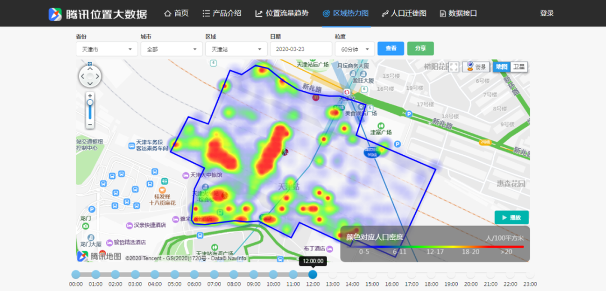This screenshot has width=606, height=291.
Task: Select the 13:00 timeline marker
Action: 332,274
